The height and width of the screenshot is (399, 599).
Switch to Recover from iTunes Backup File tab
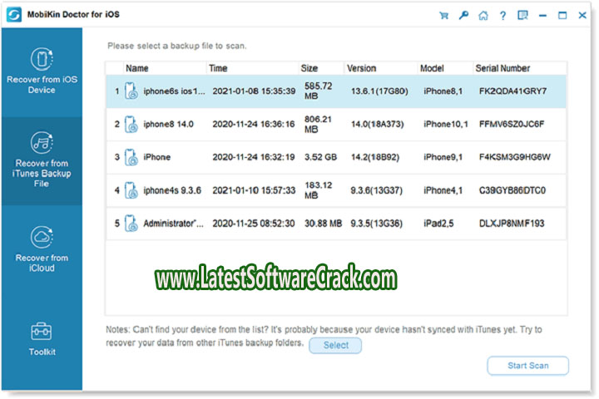42,160
